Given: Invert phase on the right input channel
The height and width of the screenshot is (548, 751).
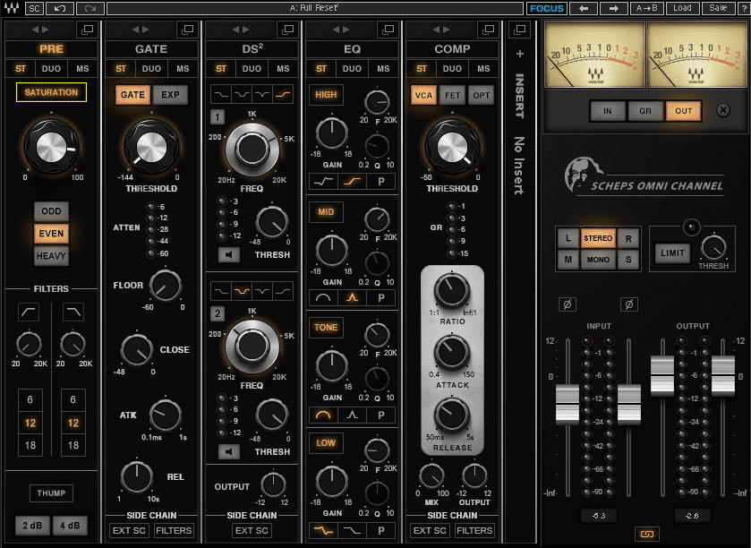Looking at the screenshot, I should click(x=629, y=304).
